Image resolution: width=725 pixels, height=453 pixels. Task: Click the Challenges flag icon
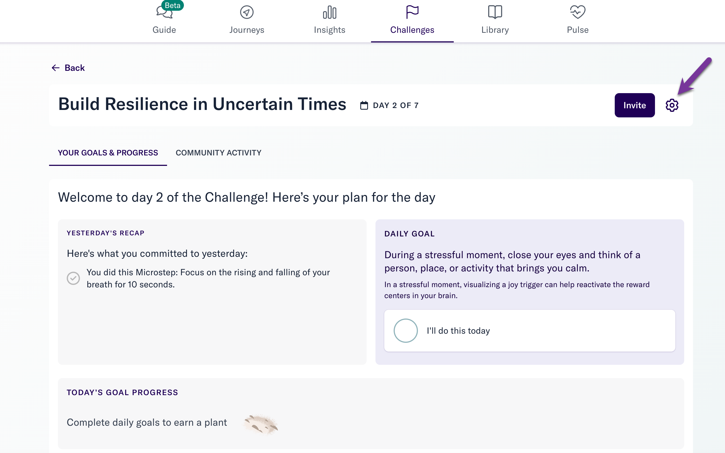tap(412, 12)
